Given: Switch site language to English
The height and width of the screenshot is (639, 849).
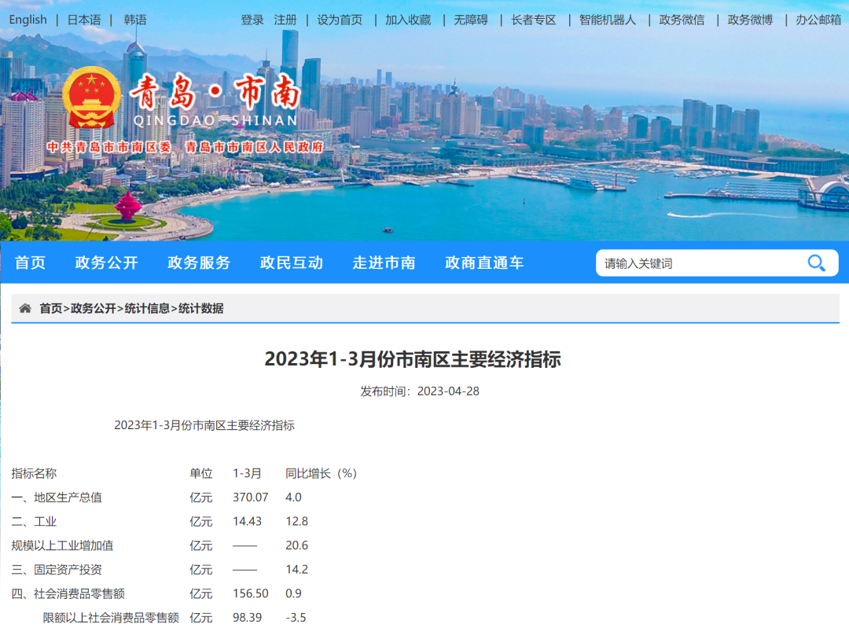Looking at the screenshot, I should [x=28, y=20].
